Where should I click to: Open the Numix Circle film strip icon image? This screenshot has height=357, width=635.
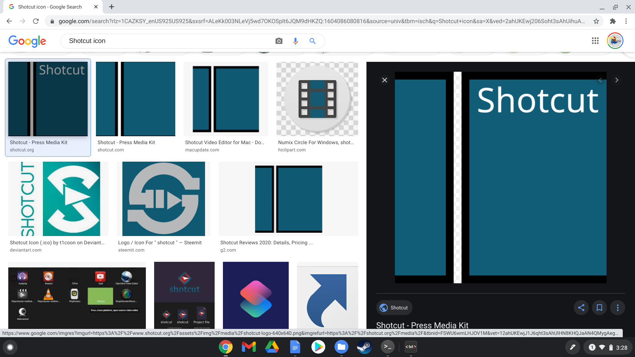[317, 99]
